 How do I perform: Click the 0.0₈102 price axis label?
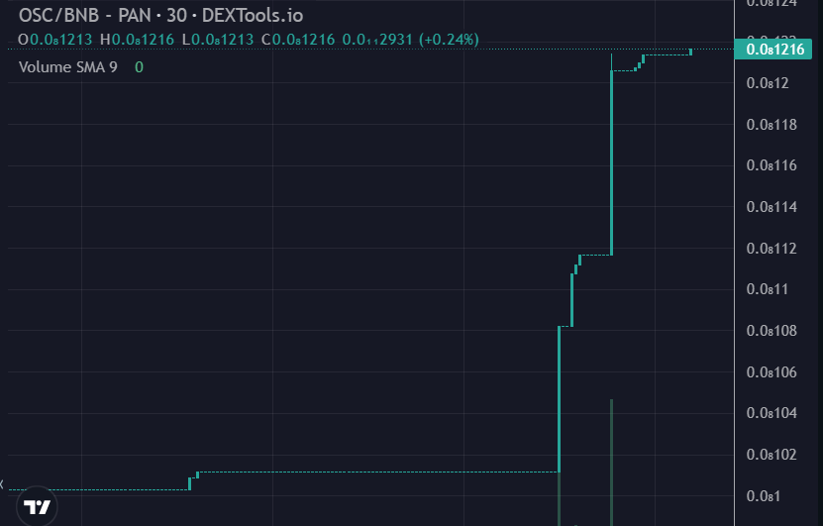[x=772, y=455]
